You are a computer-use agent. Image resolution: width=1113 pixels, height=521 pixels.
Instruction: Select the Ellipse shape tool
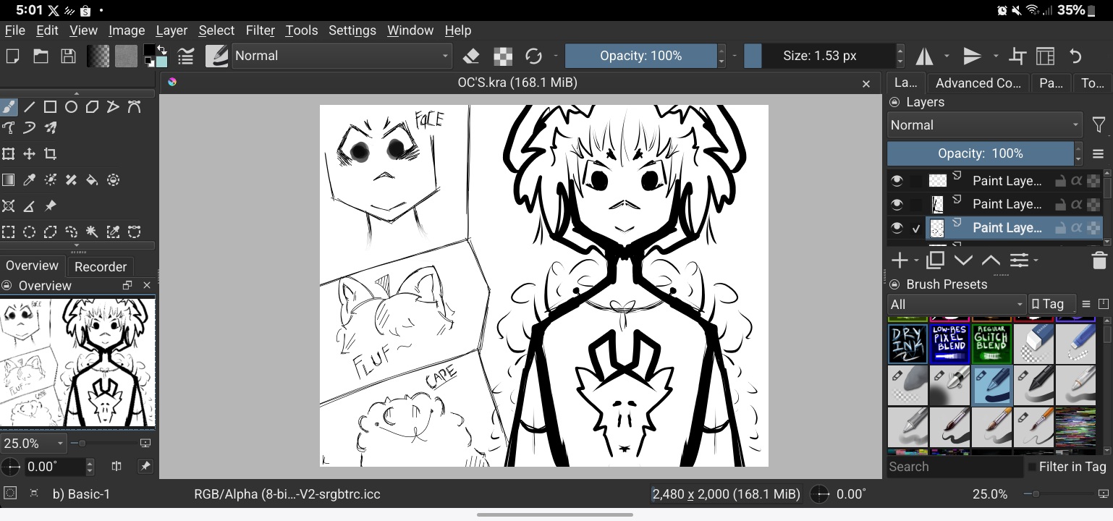71,107
